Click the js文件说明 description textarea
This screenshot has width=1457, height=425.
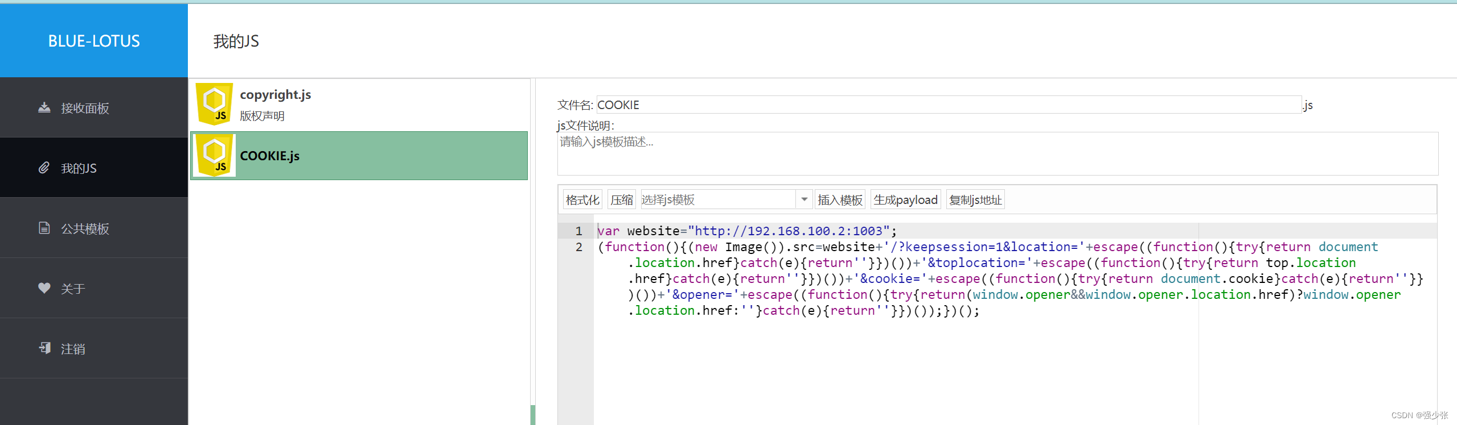click(998, 153)
